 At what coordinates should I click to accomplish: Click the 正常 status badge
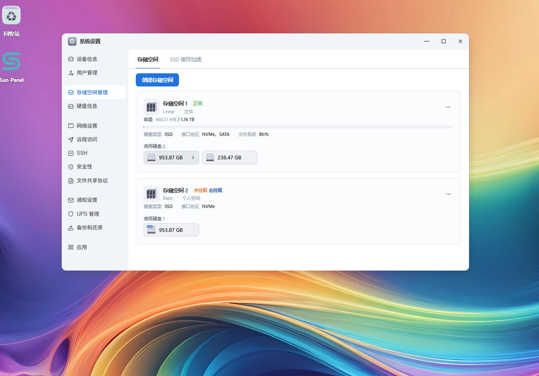click(x=197, y=103)
